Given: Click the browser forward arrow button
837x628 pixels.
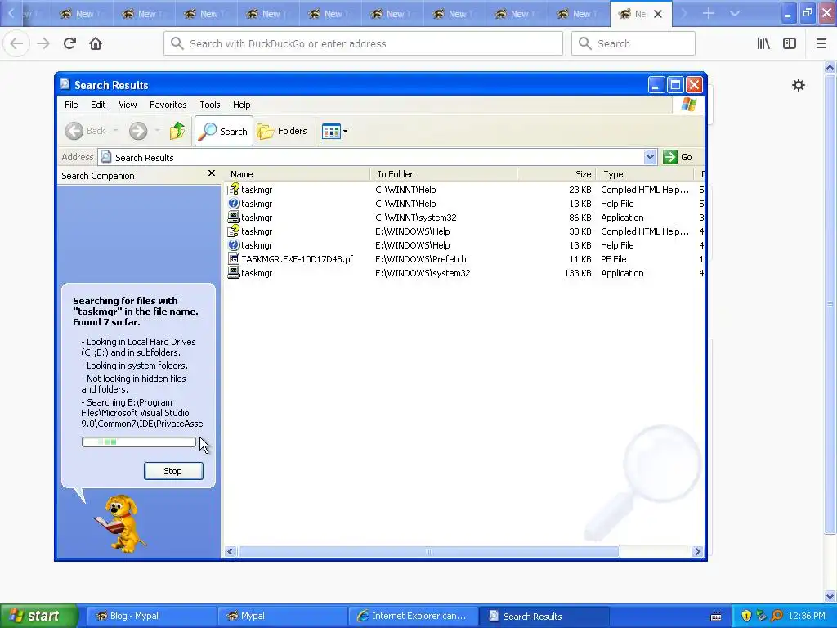Looking at the screenshot, I should [43, 43].
